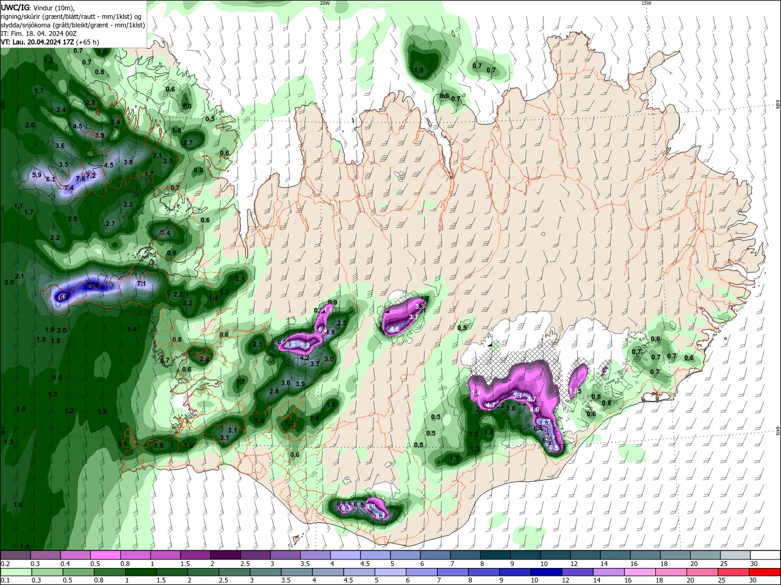Select the palest green rain swatch starting at 0.1
The width and height of the screenshot is (781, 585).
point(16,572)
